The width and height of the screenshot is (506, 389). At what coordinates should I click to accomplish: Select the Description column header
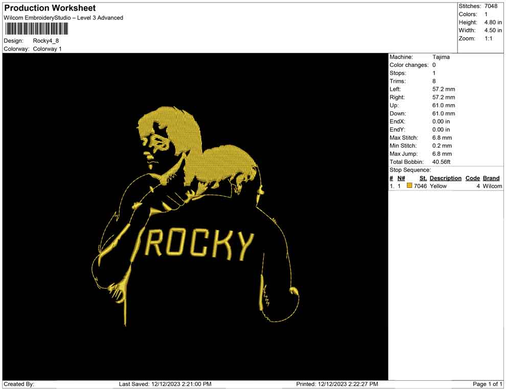pyautogui.click(x=445, y=178)
